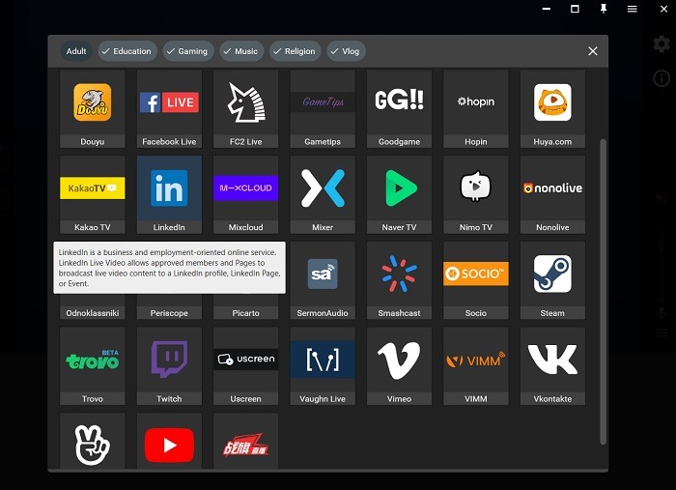The width and height of the screenshot is (676, 490).
Task: Choose Facebook Live tile
Action: click(x=169, y=108)
